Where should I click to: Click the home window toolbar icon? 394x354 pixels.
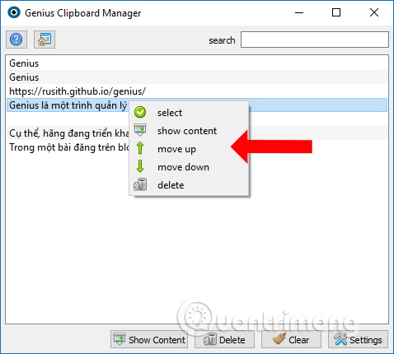45,40
